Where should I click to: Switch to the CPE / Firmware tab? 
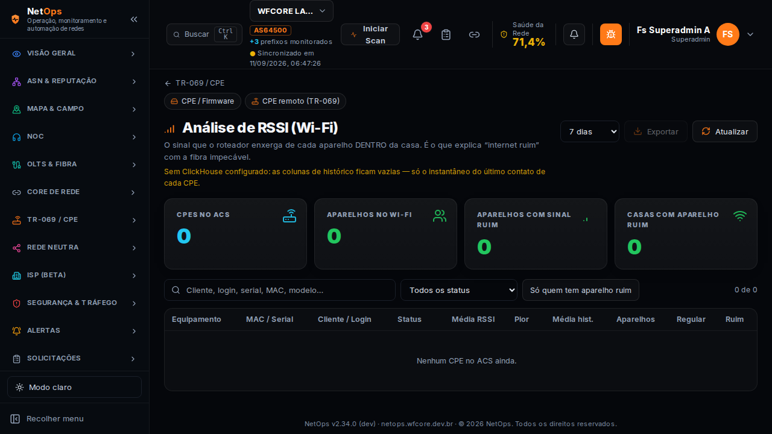pyautogui.click(x=203, y=101)
